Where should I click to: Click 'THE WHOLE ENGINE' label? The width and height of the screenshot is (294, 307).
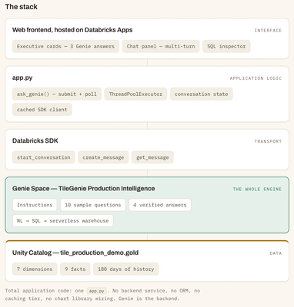[257, 189]
